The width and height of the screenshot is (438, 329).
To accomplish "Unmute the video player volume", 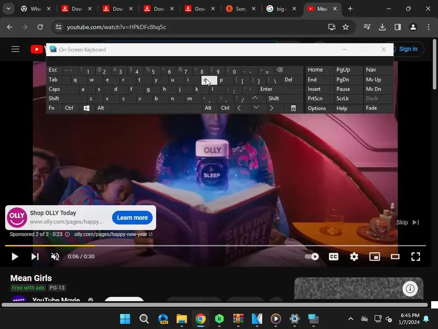I will (x=55, y=257).
